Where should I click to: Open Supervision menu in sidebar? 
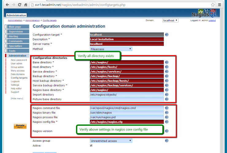[18, 32]
